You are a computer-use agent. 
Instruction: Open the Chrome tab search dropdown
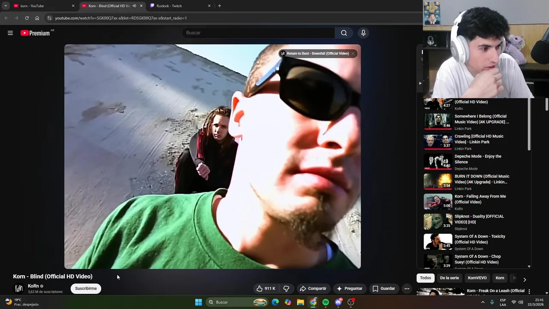tap(5, 6)
